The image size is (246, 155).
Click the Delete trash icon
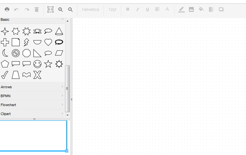(x=37, y=10)
